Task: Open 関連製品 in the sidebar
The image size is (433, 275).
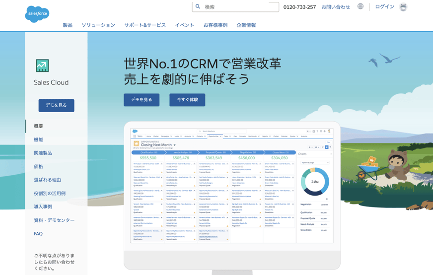Action: (43, 153)
